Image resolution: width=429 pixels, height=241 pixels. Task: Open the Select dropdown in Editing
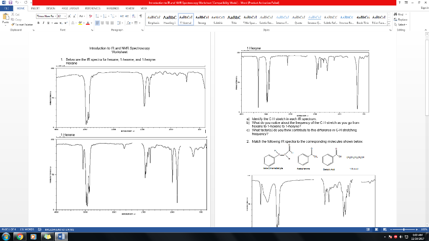click(401, 25)
